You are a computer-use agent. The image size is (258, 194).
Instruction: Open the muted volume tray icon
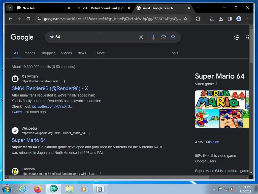coord(233,189)
